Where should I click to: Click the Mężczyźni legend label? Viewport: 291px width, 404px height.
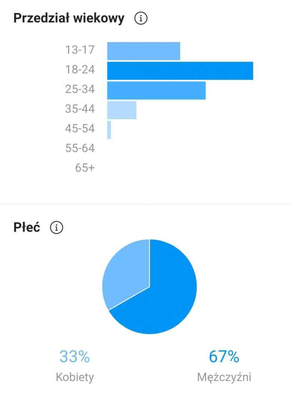(x=224, y=377)
